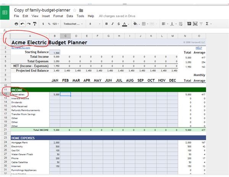Open the font size 8 dropdown
This screenshot has width=229, height=177.
click(95, 24)
